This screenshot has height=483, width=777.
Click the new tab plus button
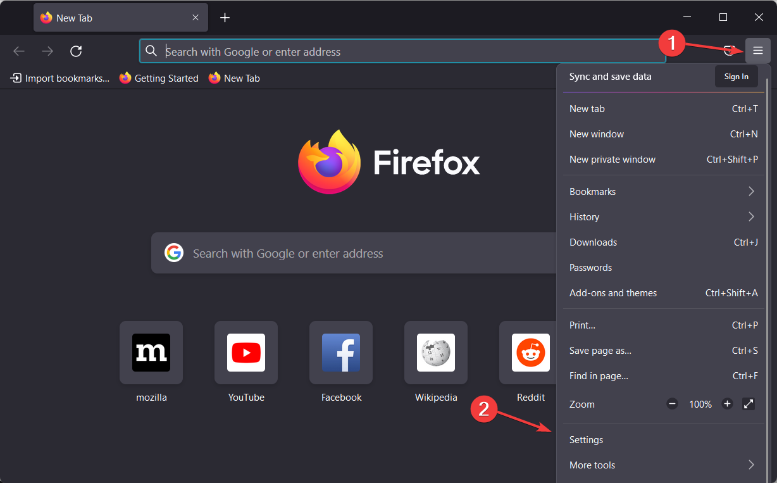[225, 17]
